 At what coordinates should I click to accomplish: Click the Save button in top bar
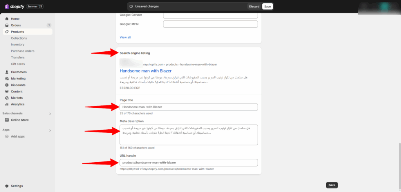[267, 7]
